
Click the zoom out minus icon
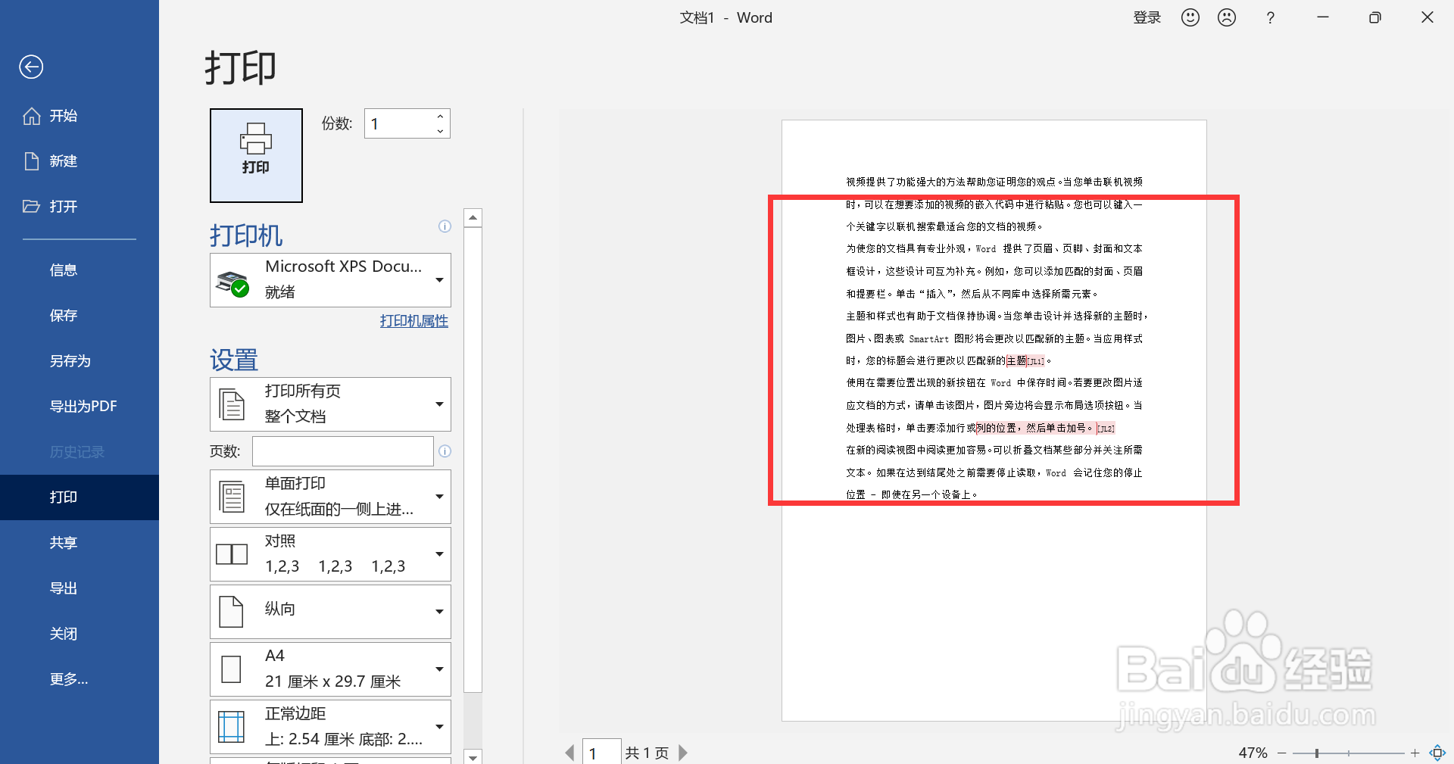tap(1282, 753)
